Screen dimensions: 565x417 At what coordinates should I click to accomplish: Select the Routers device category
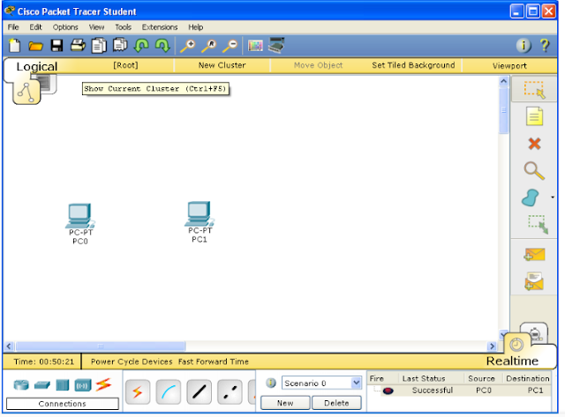click(21, 385)
